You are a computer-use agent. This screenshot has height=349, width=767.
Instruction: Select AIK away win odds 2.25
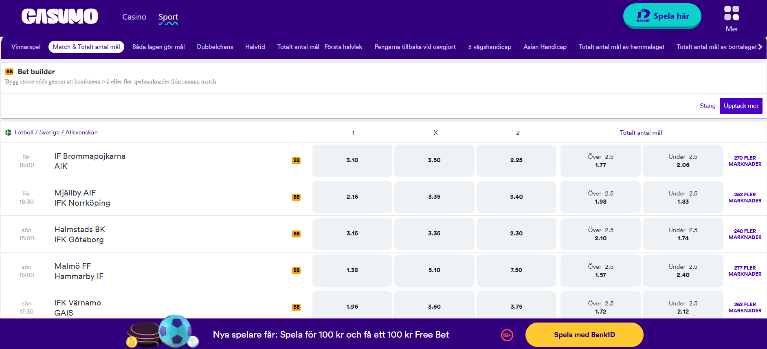tap(516, 160)
